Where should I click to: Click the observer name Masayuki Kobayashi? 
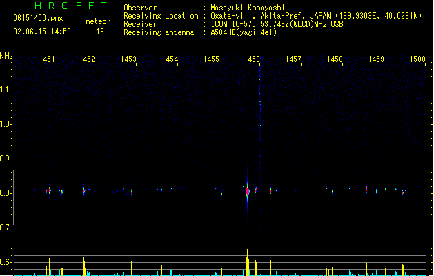248,8
